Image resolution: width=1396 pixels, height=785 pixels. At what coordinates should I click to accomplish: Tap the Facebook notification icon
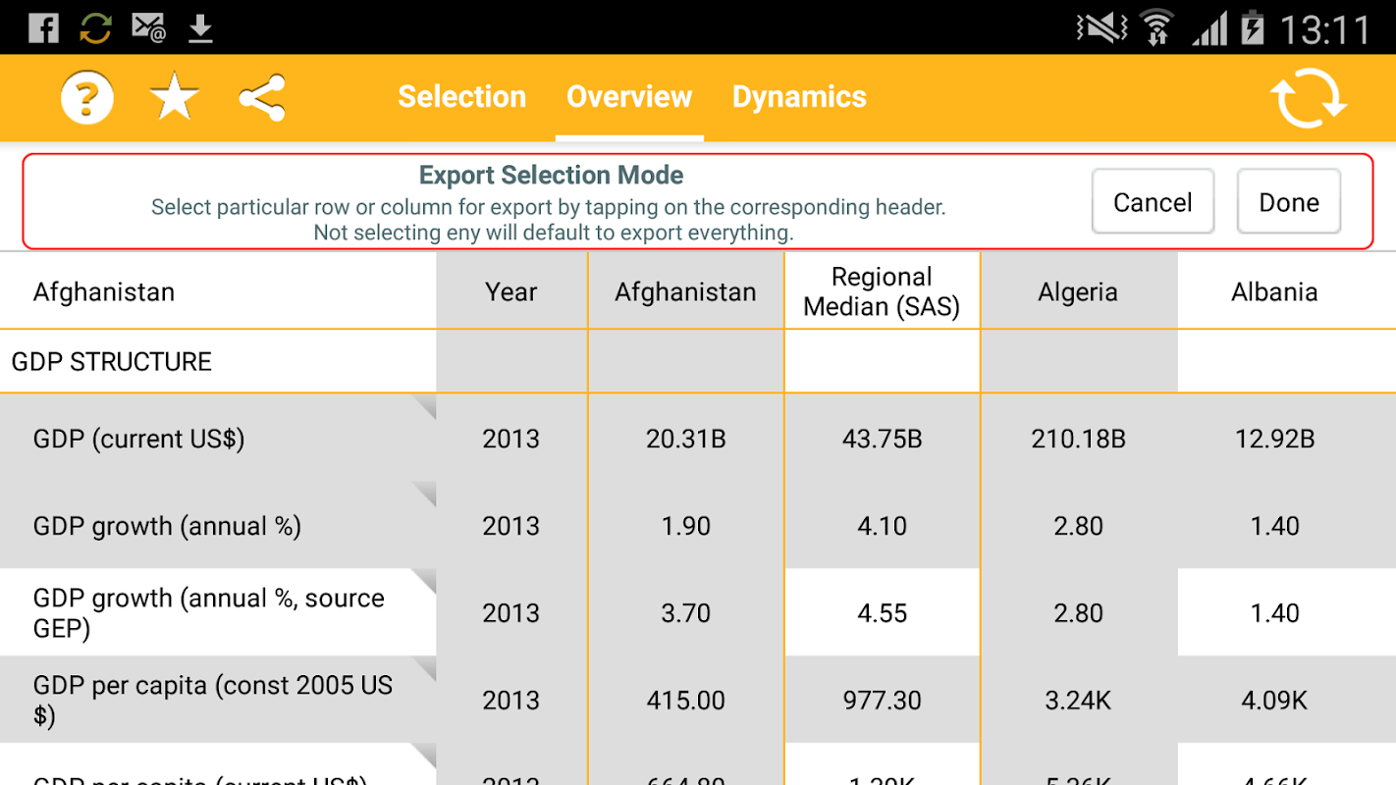(x=43, y=27)
